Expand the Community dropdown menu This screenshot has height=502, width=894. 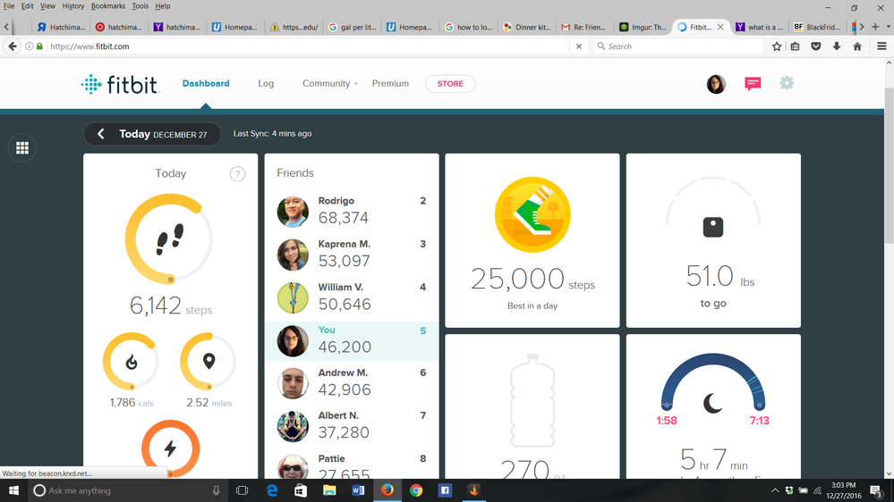[x=330, y=84]
